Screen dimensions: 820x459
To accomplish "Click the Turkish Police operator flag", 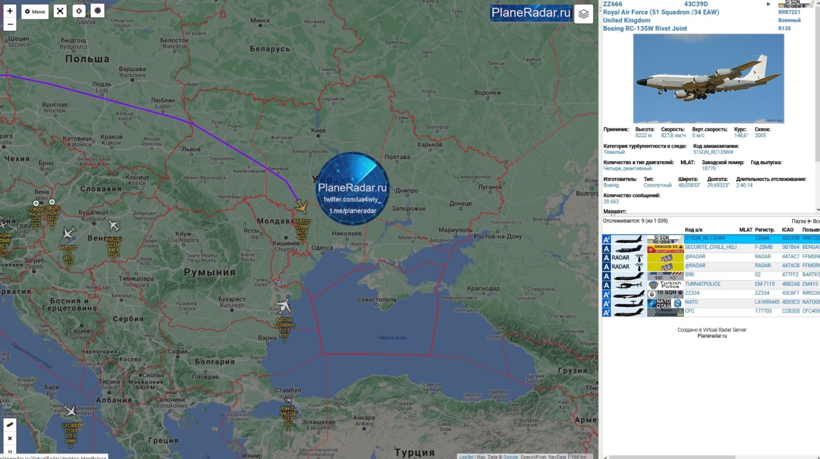I will 665,285.
